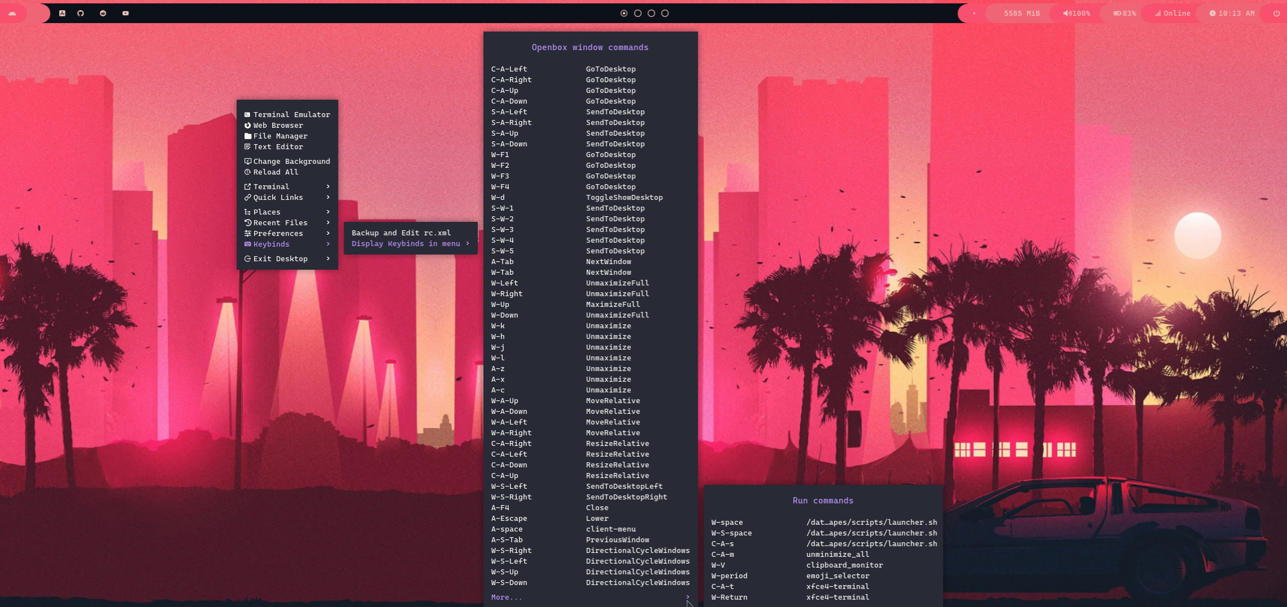Click the W-Return xfce4-terminal row
The image size is (1287, 607).
(823, 597)
